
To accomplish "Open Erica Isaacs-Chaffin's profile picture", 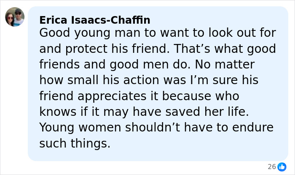I will point(15,17).
